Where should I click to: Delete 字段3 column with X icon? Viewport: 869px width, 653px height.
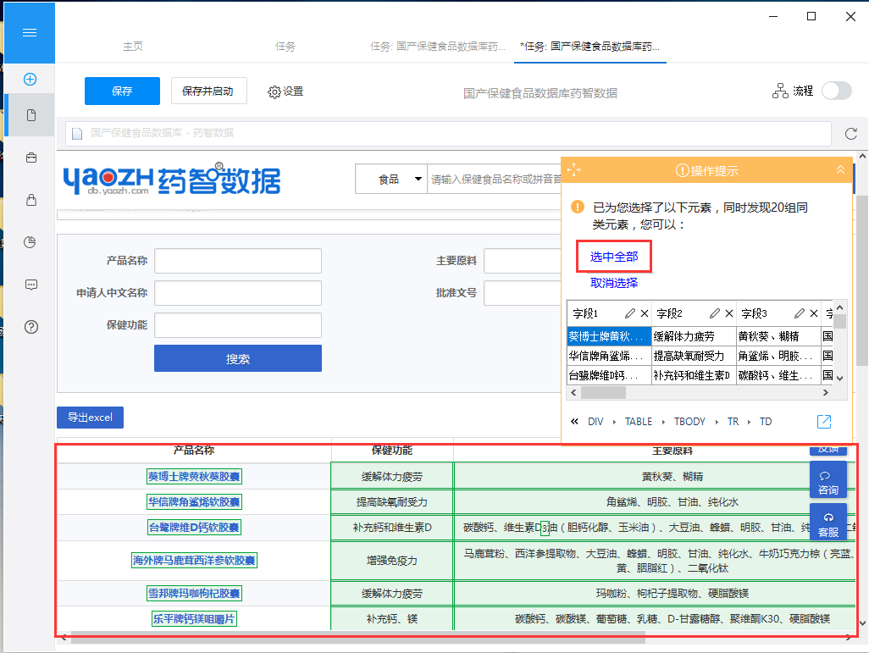point(814,313)
